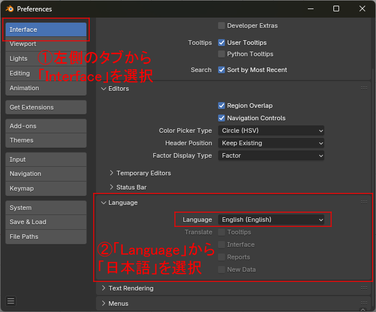376x312 pixels.
Task: Expand Temporary Editors subpanel
Action: click(111, 173)
